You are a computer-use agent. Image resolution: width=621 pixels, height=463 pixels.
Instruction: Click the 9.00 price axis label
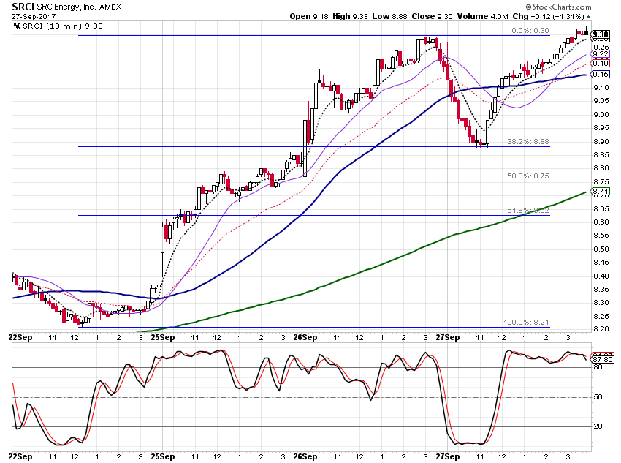tap(601, 115)
